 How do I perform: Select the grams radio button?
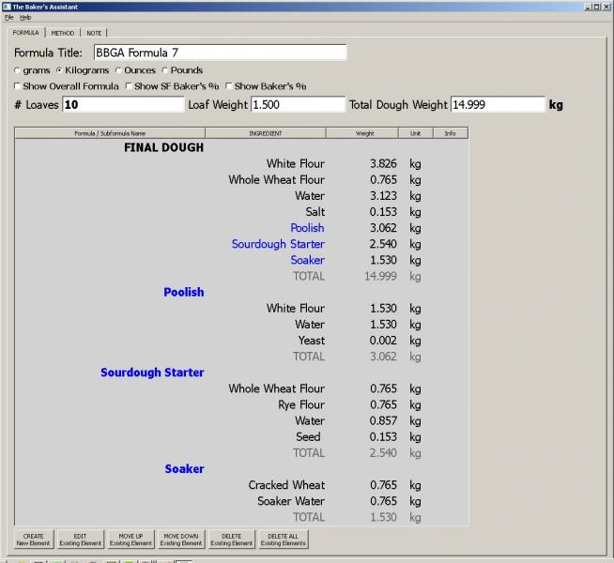tap(17, 70)
